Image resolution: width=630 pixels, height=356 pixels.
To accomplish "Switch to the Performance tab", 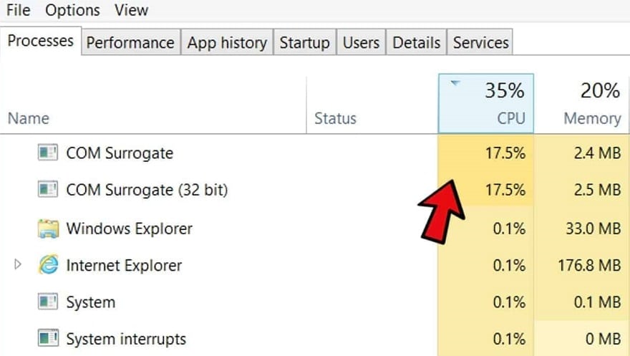I will (130, 42).
